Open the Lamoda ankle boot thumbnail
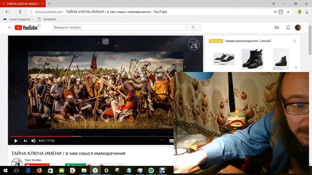The image size is (312, 175). [281, 59]
